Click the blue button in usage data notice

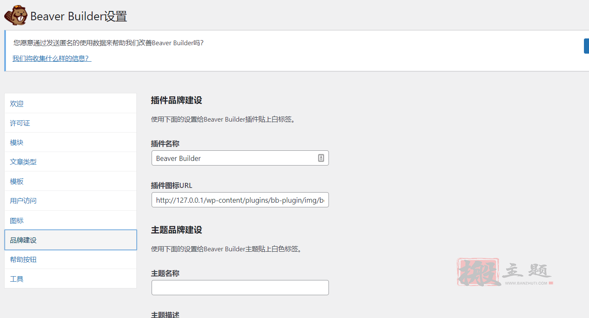click(x=586, y=46)
